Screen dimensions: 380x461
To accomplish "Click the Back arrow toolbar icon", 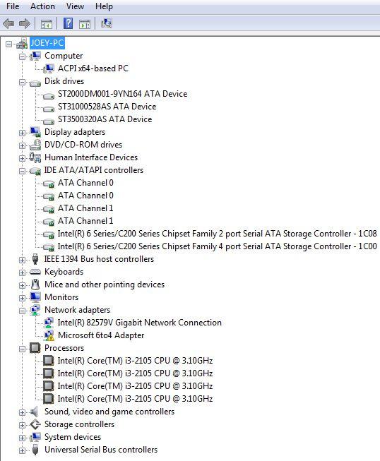I will pos(8,23).
